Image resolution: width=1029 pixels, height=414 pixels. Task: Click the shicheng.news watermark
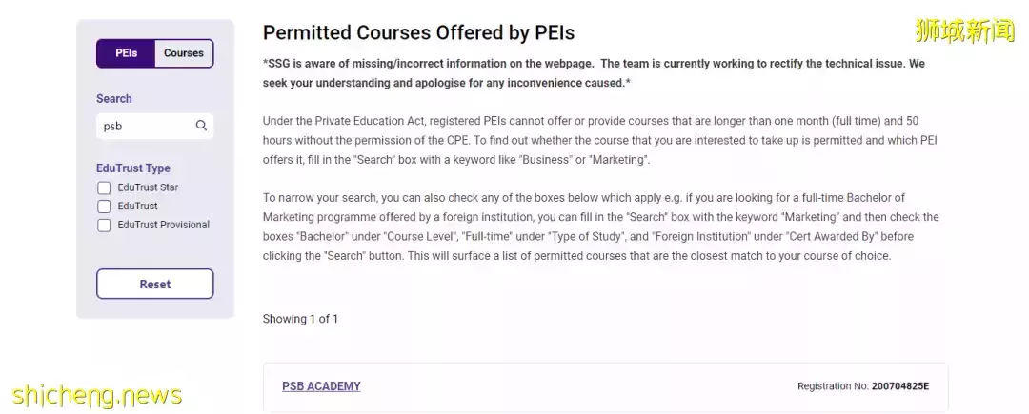(96, 396)
